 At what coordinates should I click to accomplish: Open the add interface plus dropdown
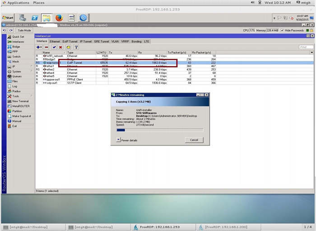click(39, 47)
